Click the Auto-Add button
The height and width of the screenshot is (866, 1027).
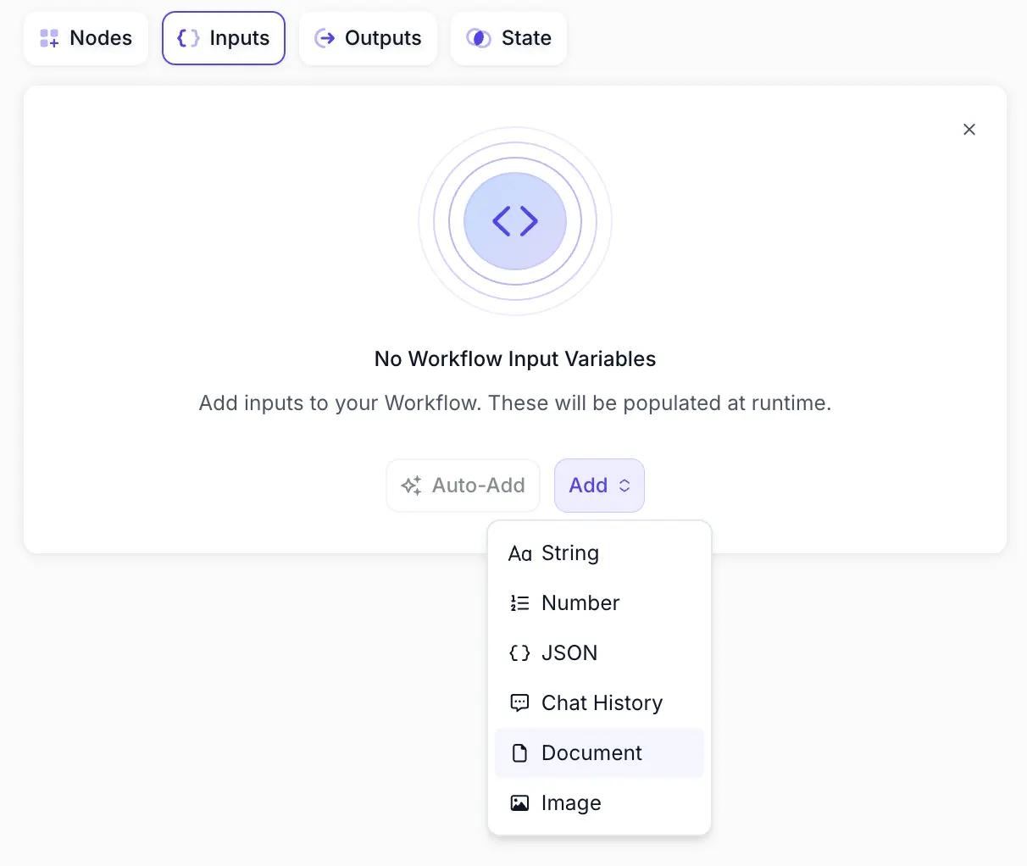click(463, 486)
